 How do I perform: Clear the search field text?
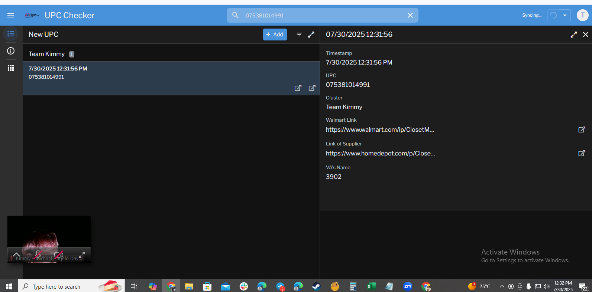pyautogui.click(x=410, y=15)
